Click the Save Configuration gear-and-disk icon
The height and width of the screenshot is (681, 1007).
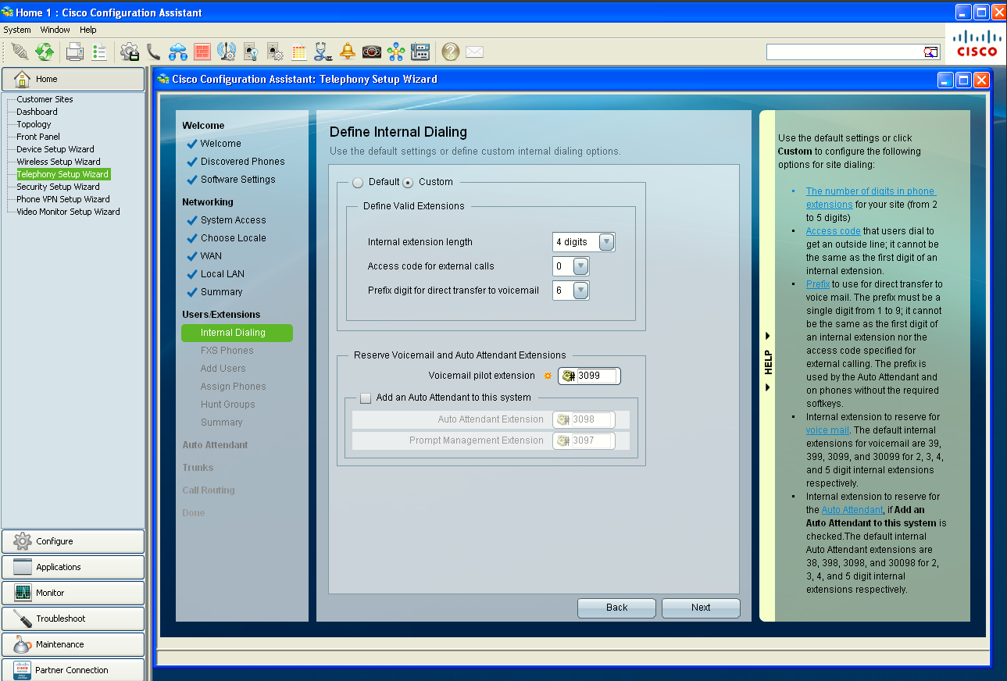pos(130,52)
